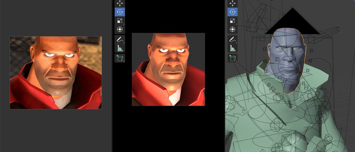
Task: Select the Move tool in the right 3D viewport toolbar
Action: click(232, 3)
